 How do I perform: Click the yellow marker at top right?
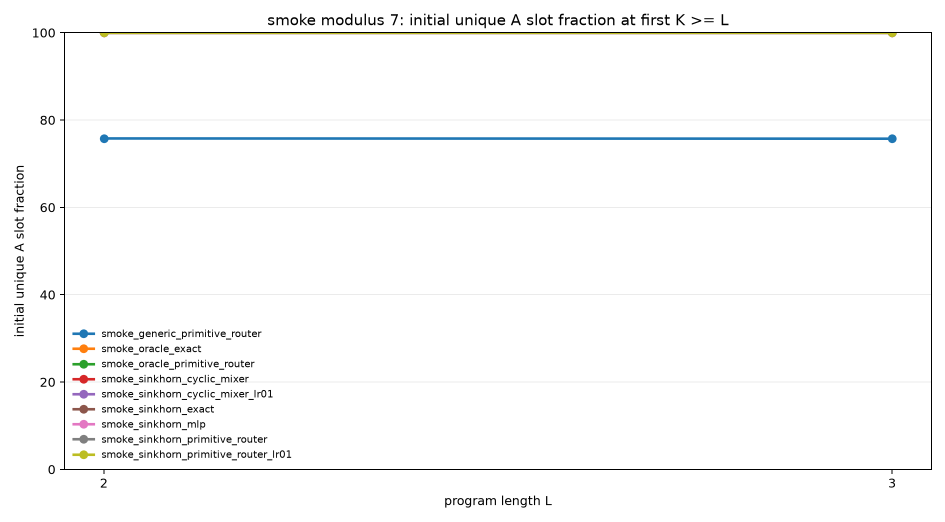[892, 33]
